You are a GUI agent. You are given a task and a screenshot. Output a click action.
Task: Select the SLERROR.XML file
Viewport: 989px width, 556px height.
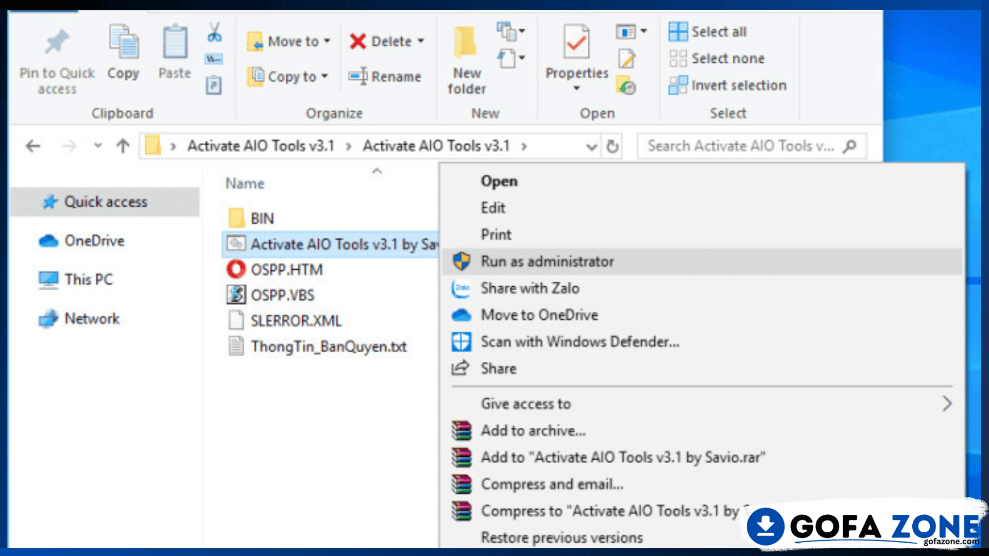pyautogui.click(x=285, y=321)
